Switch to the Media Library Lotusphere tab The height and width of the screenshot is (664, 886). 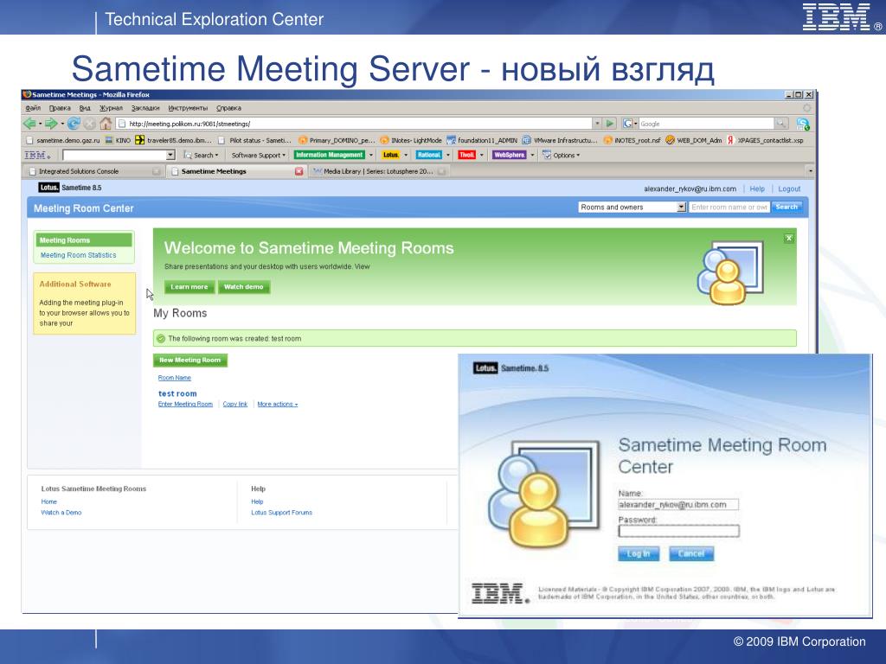point(379,171)
